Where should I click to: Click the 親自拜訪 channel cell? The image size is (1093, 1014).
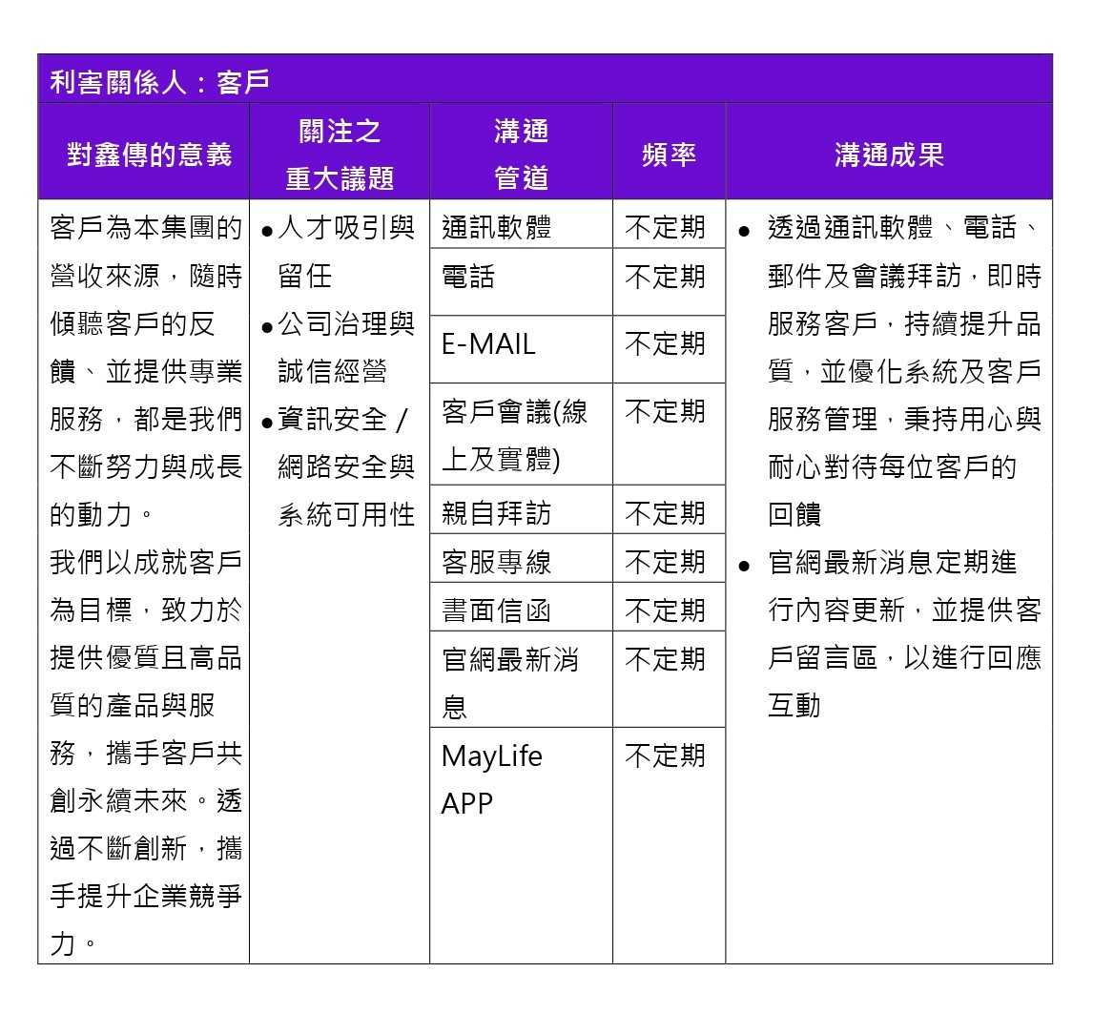click(497, 513)
